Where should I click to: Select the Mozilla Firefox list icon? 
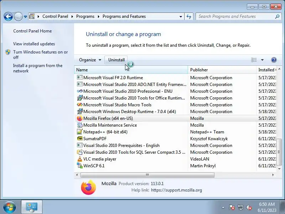pos(79,118)
